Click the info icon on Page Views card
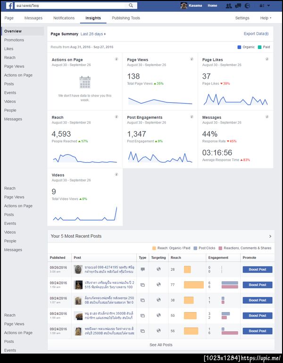The image size is (283, 363). (x=192, y=59)
